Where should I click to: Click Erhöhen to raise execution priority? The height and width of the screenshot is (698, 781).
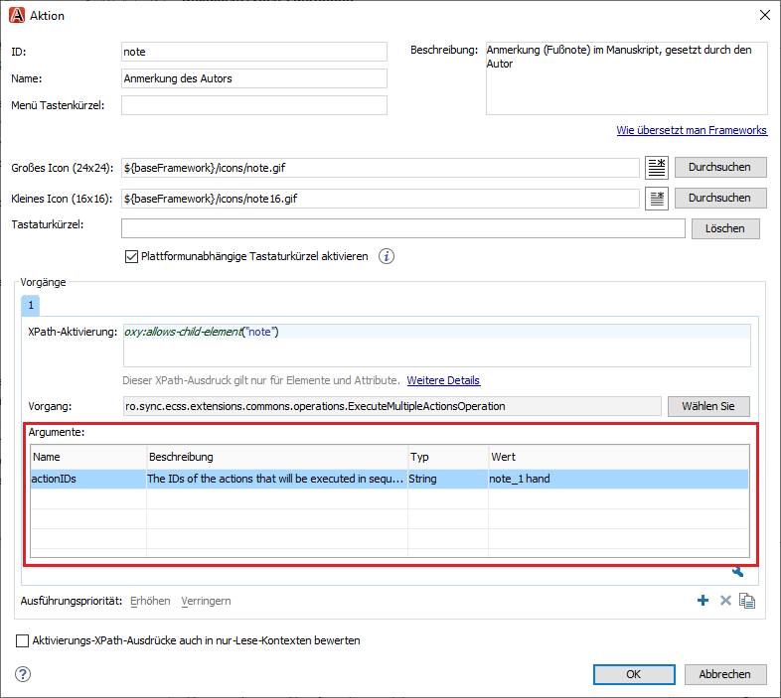point(150,601)
